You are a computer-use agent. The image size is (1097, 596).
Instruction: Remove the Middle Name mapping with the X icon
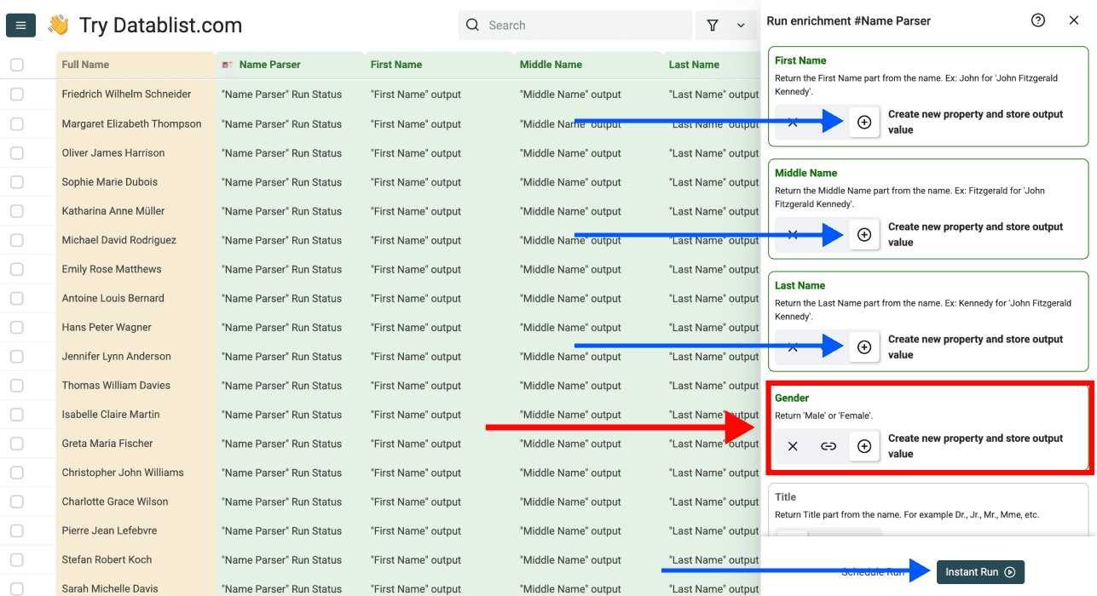click(792, 234)
